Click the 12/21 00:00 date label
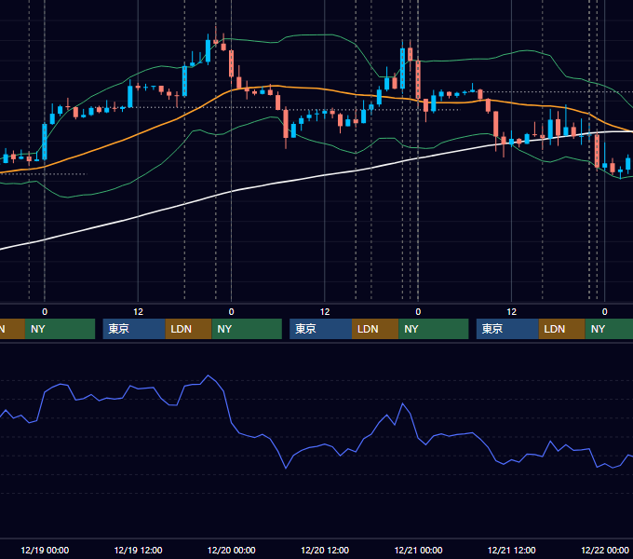This screenshot has height=559, width=633. tap(418, 550)
